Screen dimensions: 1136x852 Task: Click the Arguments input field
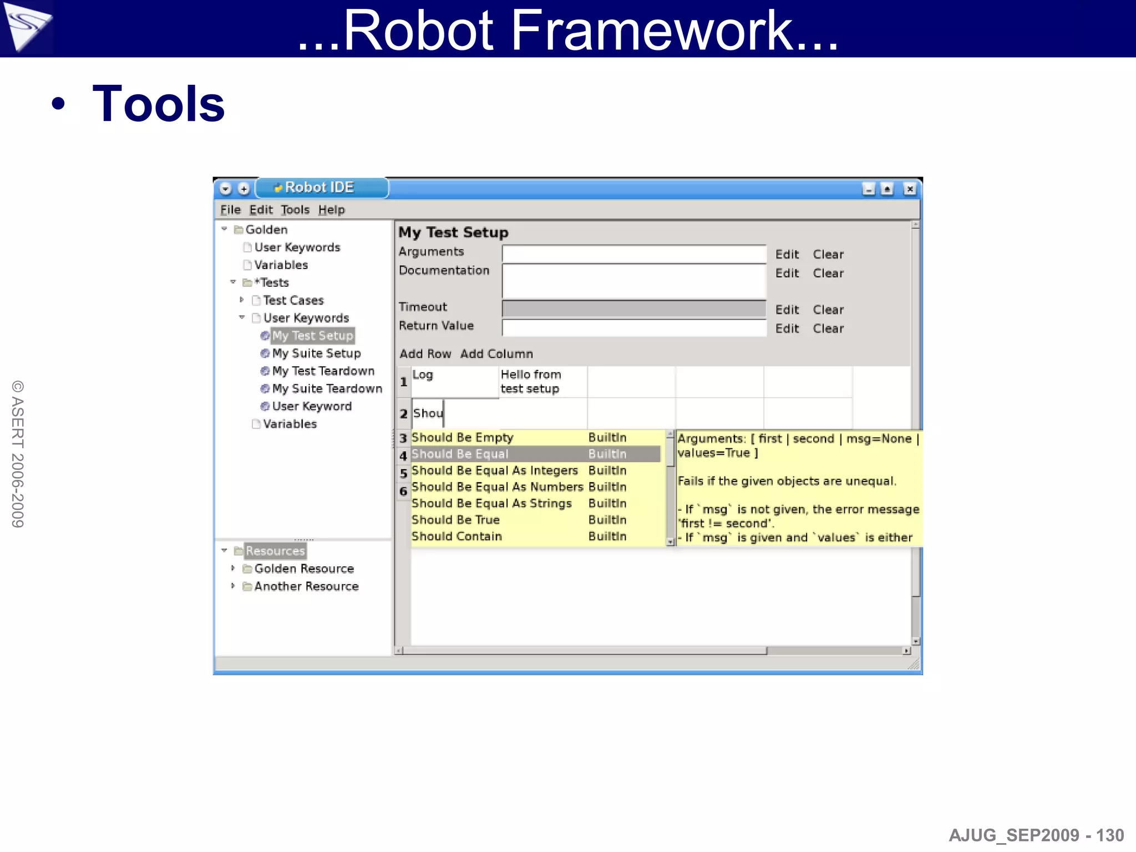tap(634, 254)
